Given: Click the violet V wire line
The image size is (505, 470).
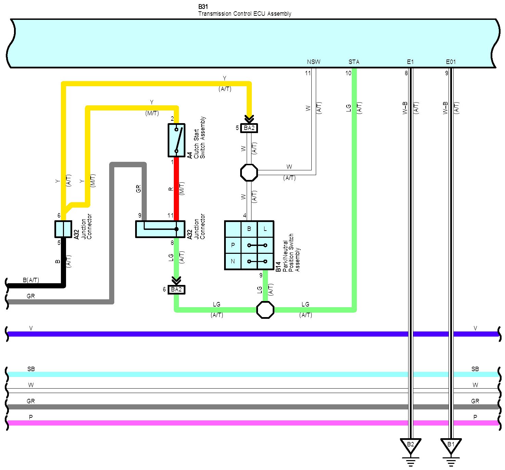Looking at the screenshot, I should 205,334.
